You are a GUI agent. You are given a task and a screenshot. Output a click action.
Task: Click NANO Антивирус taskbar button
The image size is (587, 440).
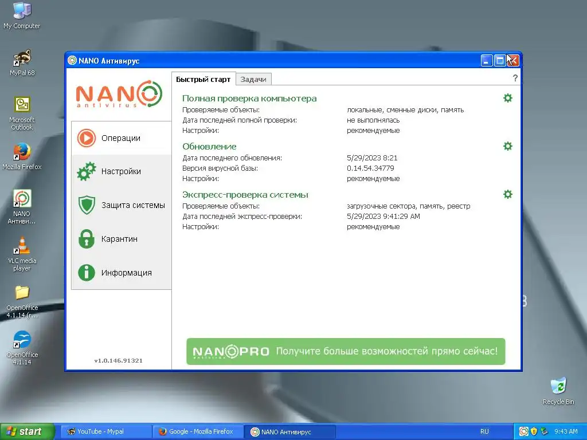pyautogui.click(x=290, y=431)
